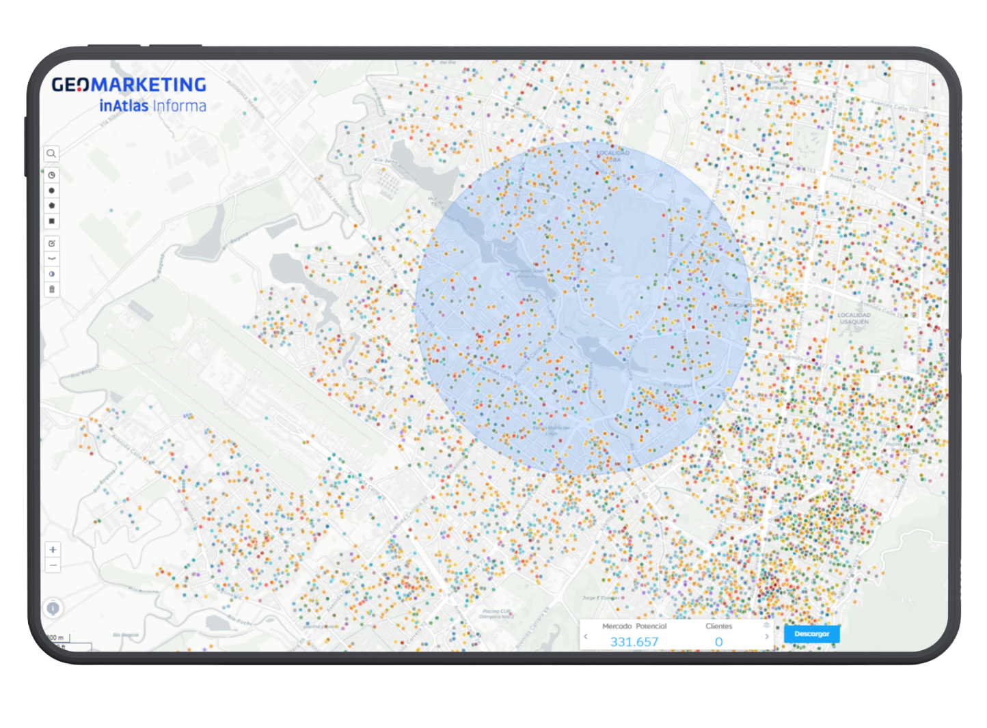
Task: Click the Geomarketing inAtlas Informa logo
Action: click(129, 94)
